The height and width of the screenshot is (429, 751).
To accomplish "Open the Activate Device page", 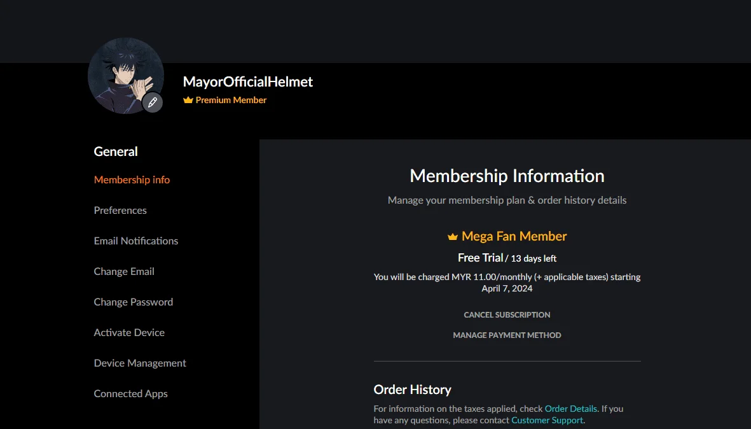I will (x=129, y=333).
